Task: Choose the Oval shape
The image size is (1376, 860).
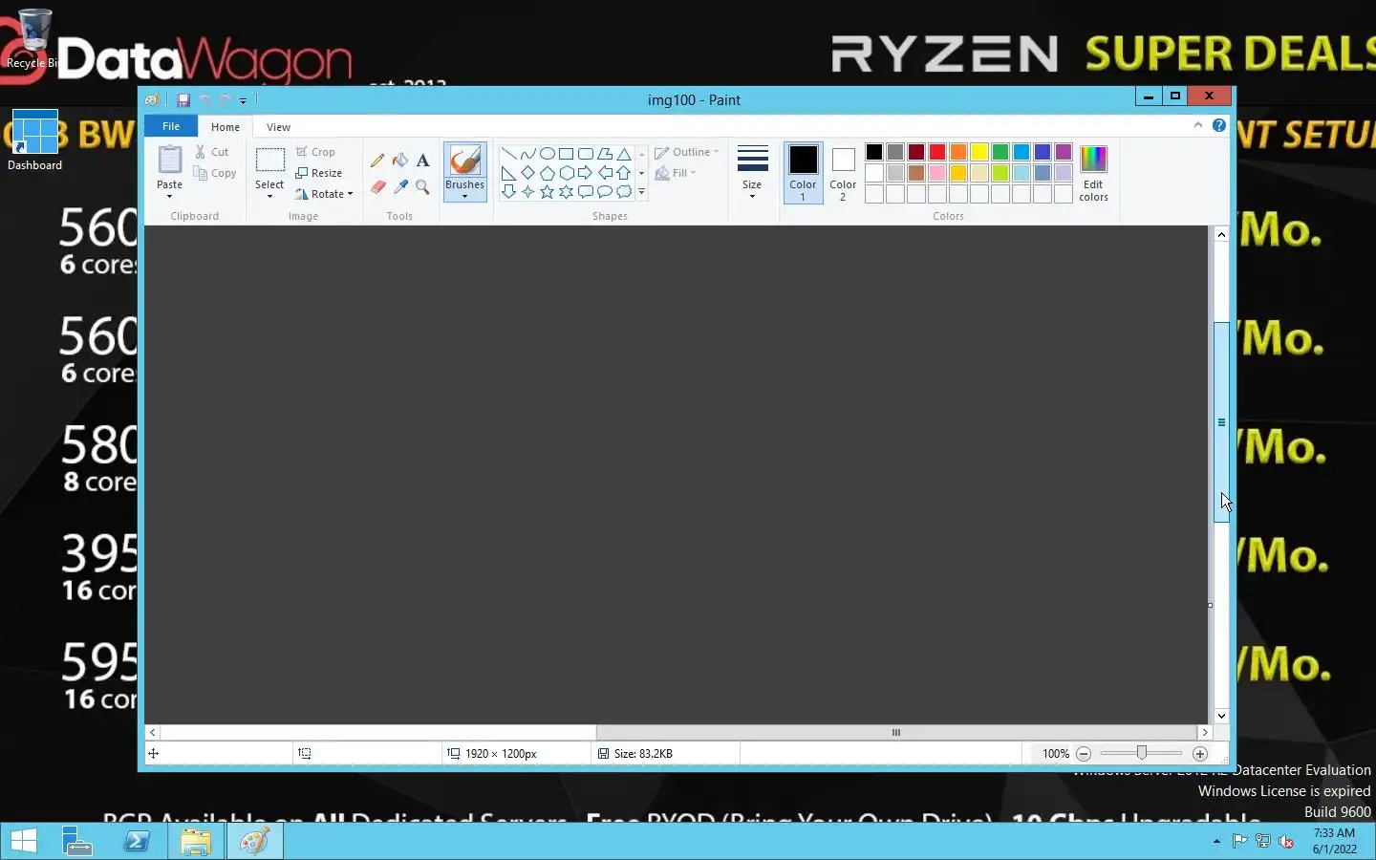Action: (547, 153)
